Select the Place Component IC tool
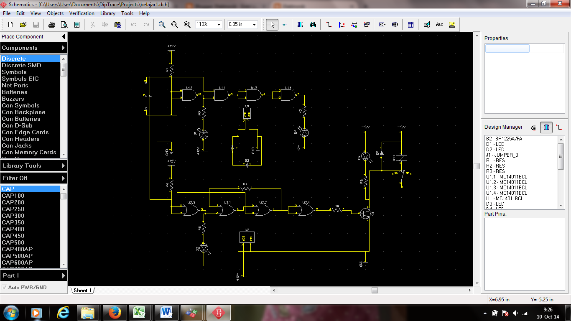 point(300,25)
